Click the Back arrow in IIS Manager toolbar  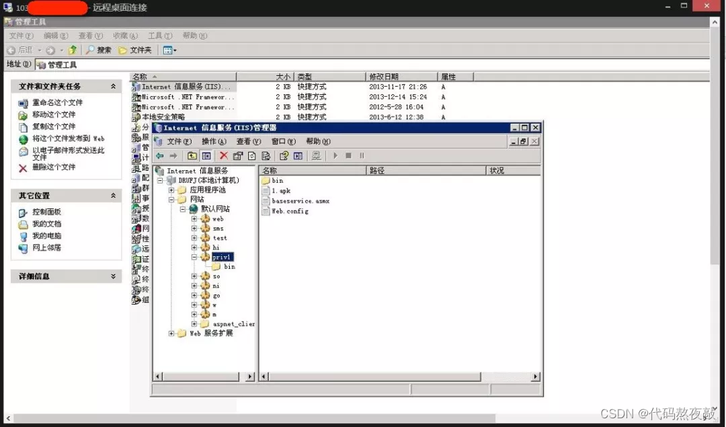click(160, 155)
